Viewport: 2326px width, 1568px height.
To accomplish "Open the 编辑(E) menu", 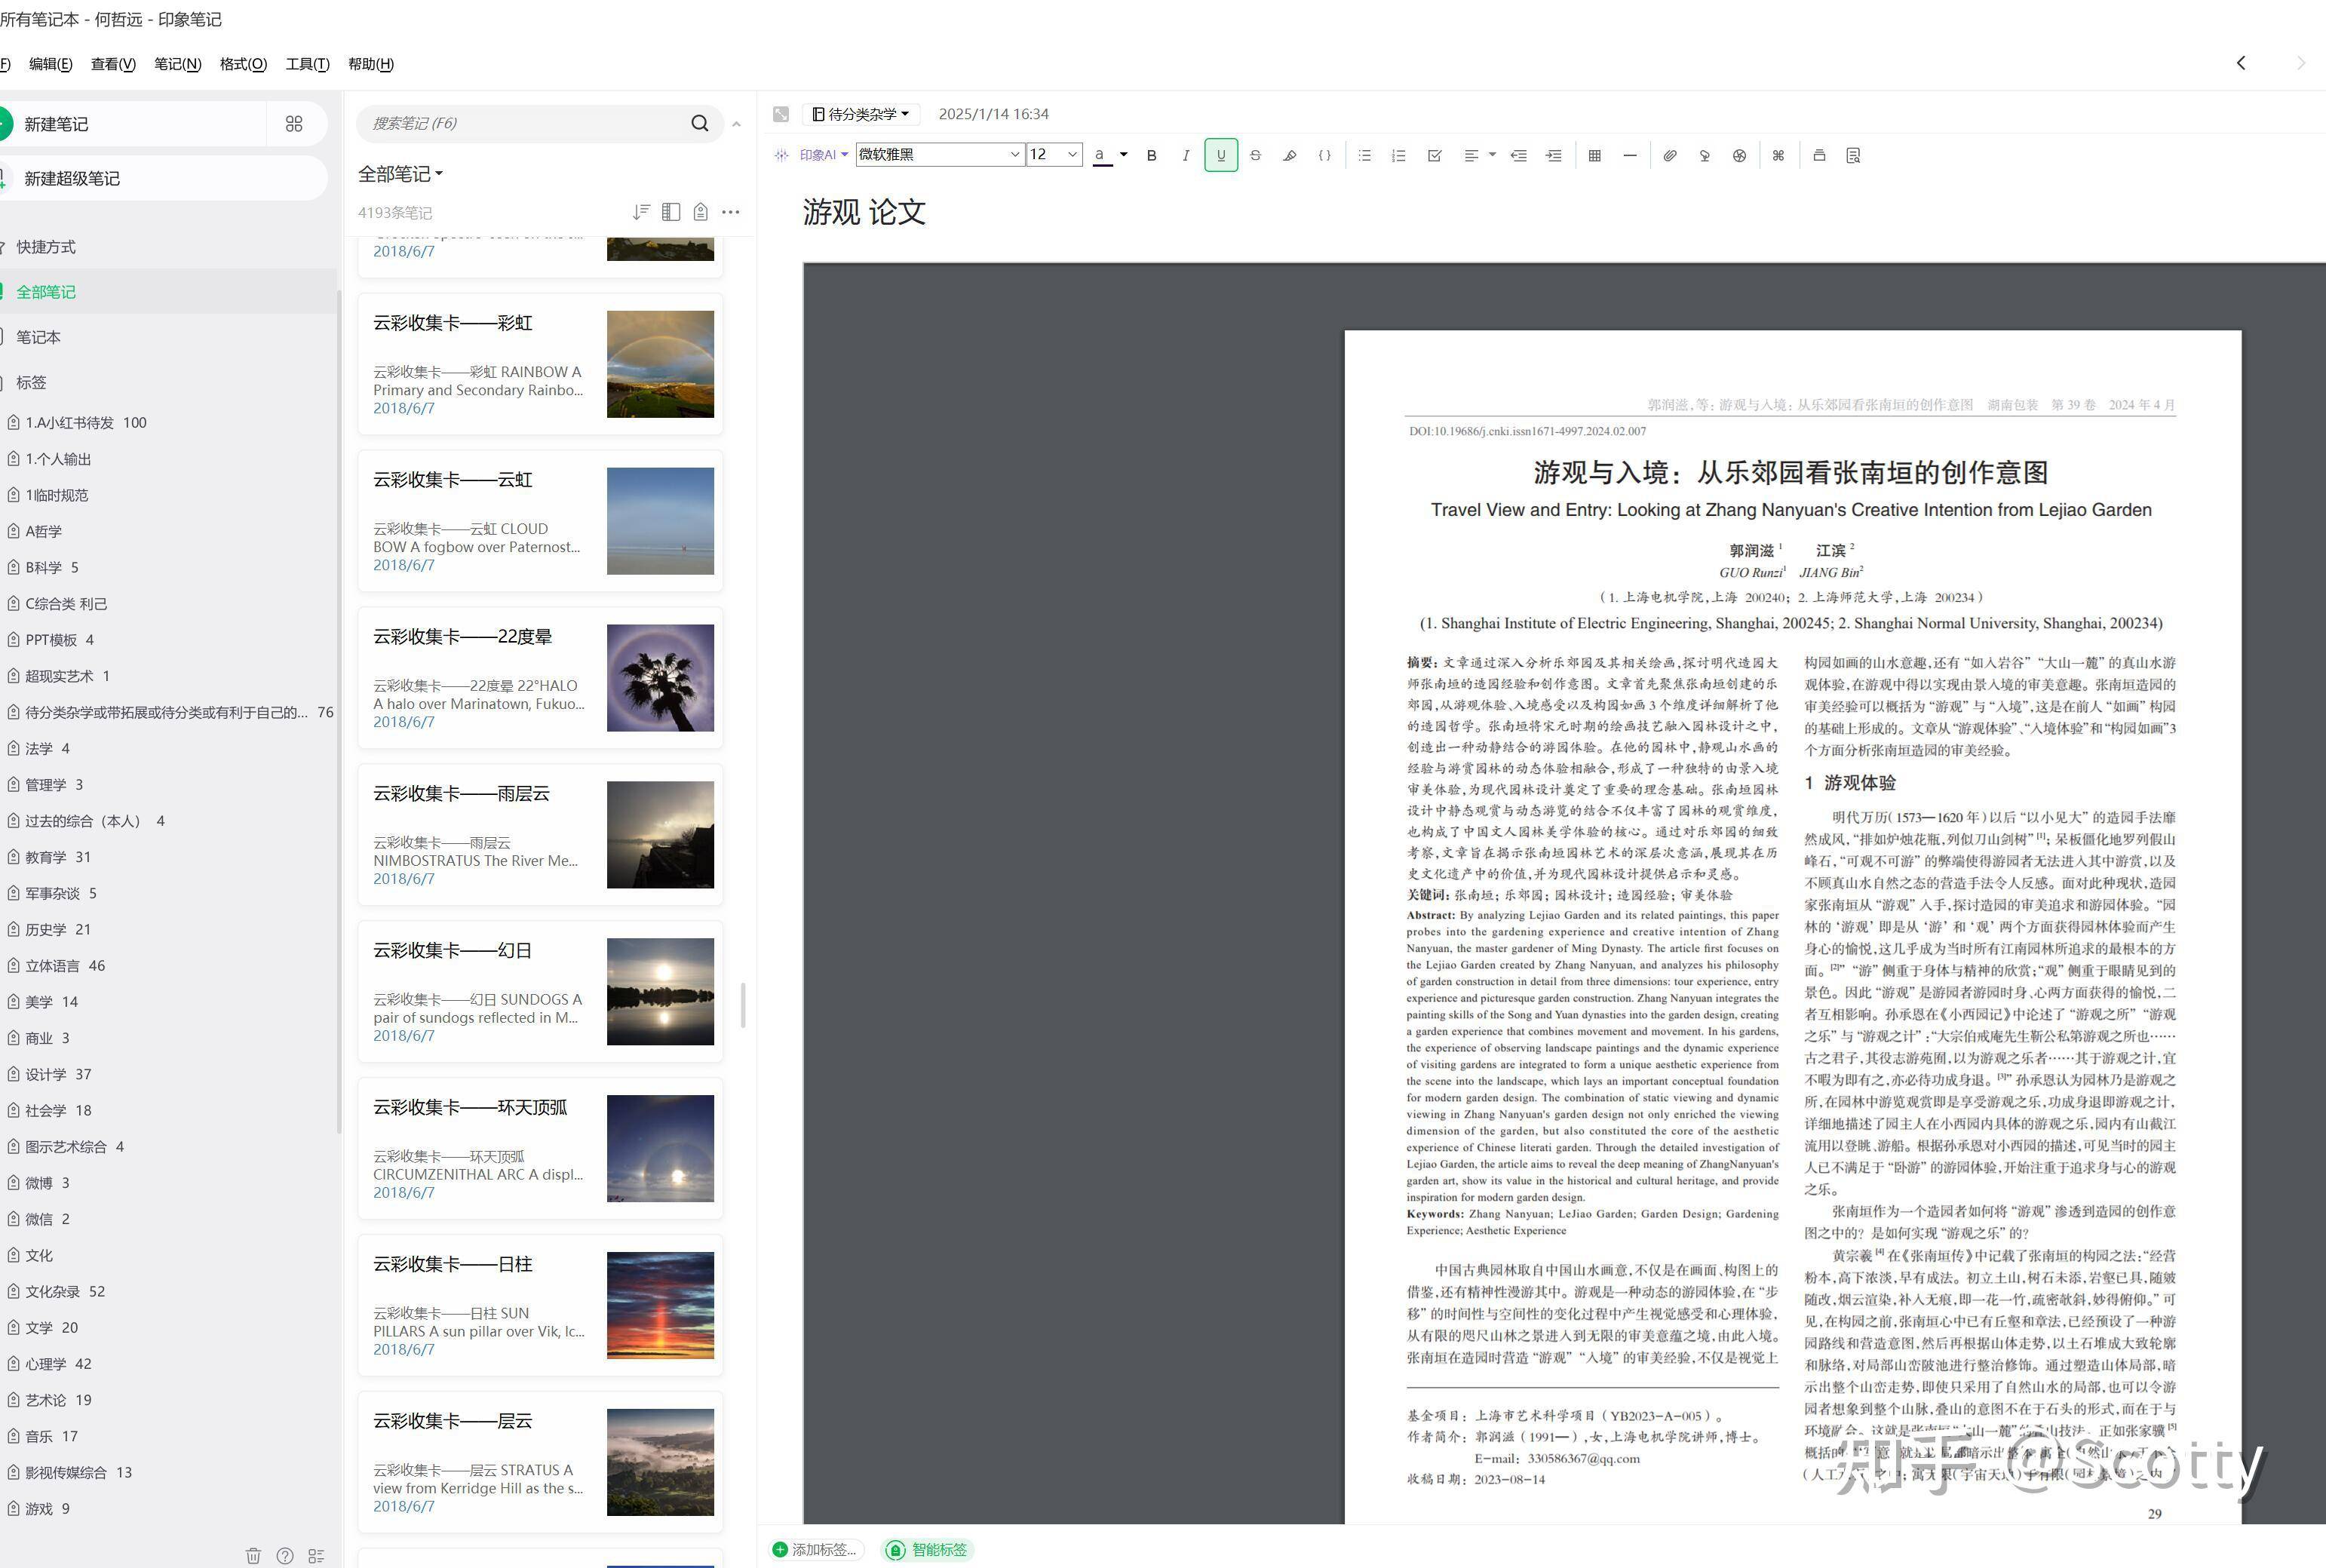I will (50, 64).
